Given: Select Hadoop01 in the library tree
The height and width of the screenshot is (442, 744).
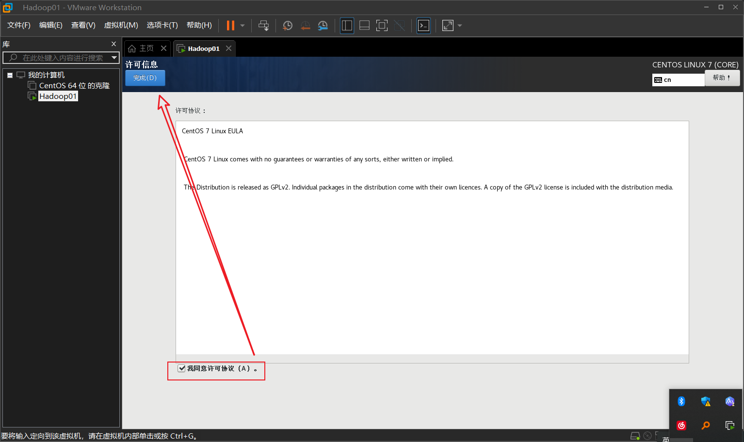Looking at the screenshot, I should pyautogui.click(x=58, y=96).
